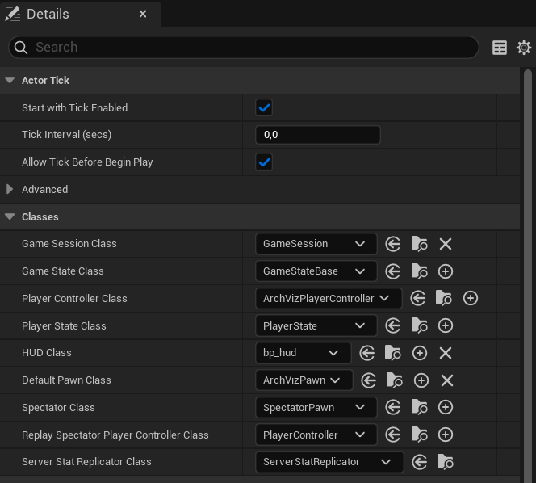Open GameSession class dropdown
The height and width of the screenshot is (483, 536).
click(x=316, y=244)
